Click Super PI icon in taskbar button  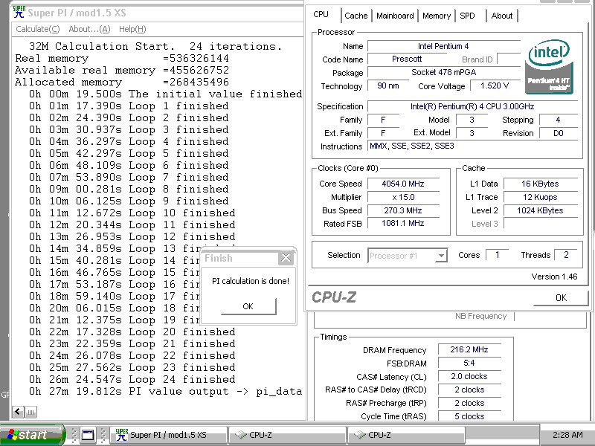(121, 435)
